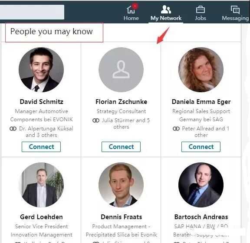Connect with Florian Zschunke
Viewport: 250px width, 243px height.
121,147
